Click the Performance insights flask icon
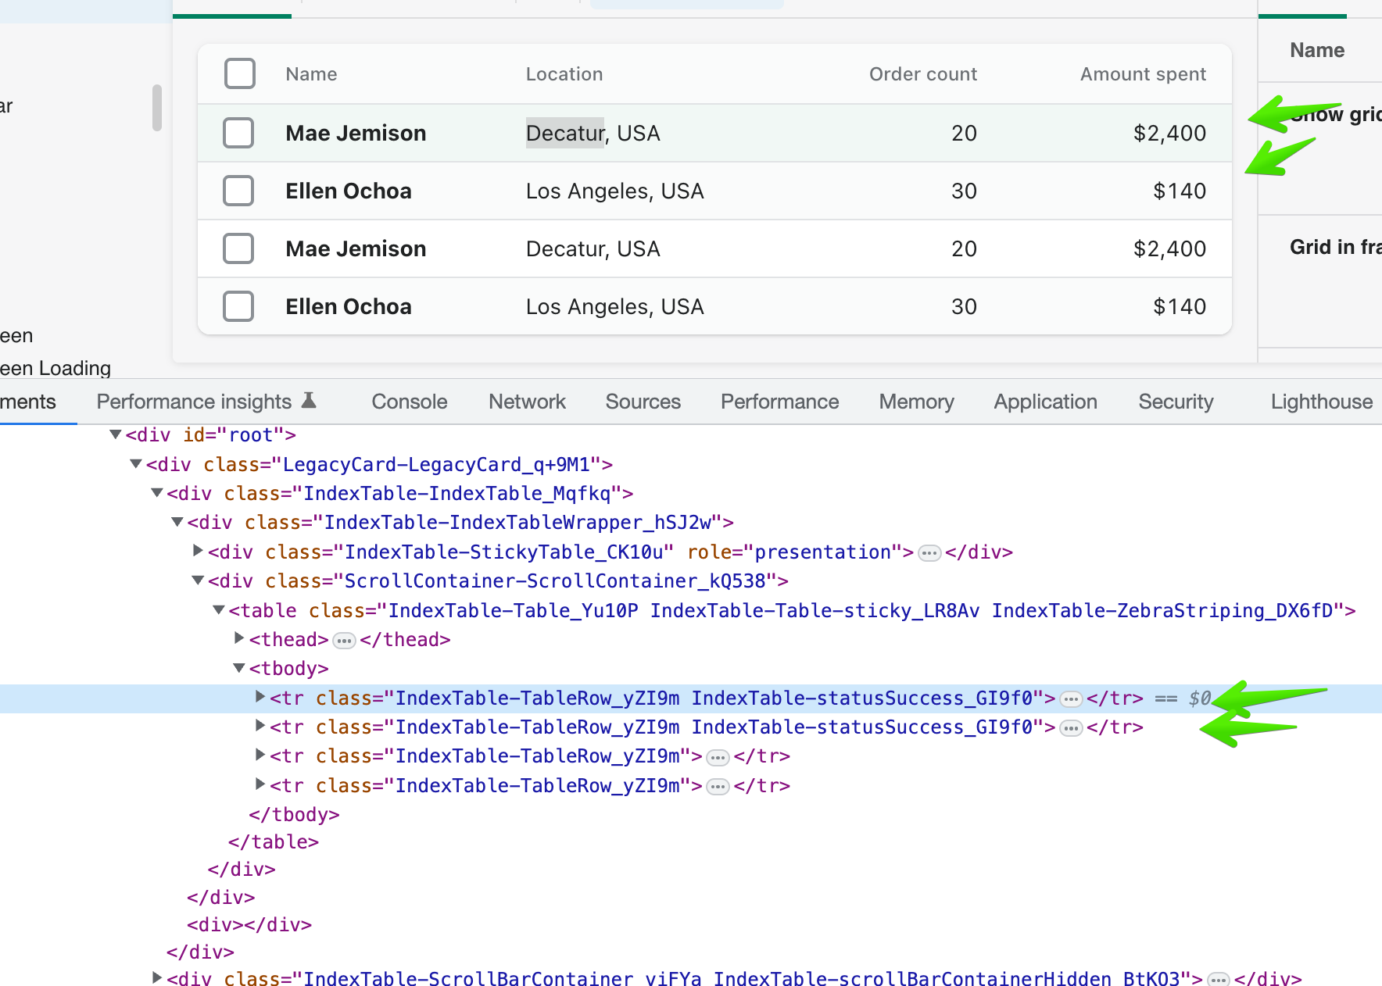The image size is (1382, 986). [x=310, y=401]
